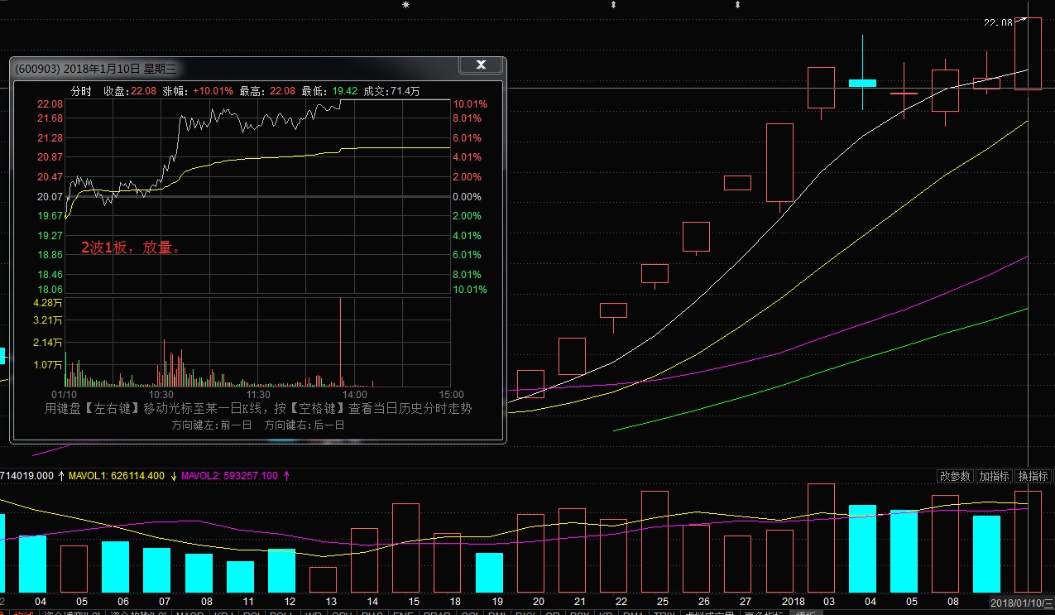The image size is (1055, 615).
Task: Select the cyan candlestick for January 04
Action: tap(862, 83)
